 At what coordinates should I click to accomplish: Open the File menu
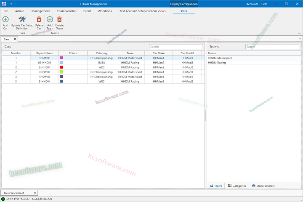pos(6,11)
